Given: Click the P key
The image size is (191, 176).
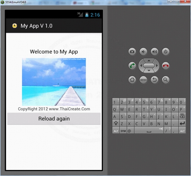Looking at the screenshot, I should (182, 109).
